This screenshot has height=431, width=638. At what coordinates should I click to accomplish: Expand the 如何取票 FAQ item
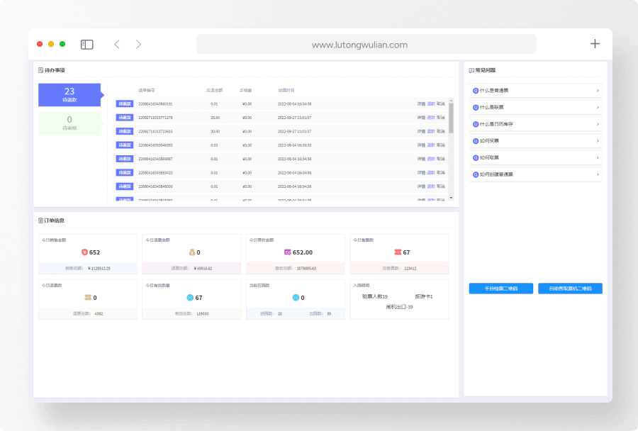pyautogui.click(x=535, y=157)
